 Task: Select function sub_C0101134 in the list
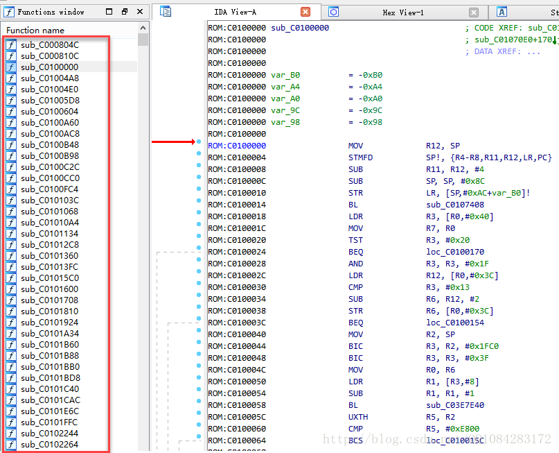49,233
